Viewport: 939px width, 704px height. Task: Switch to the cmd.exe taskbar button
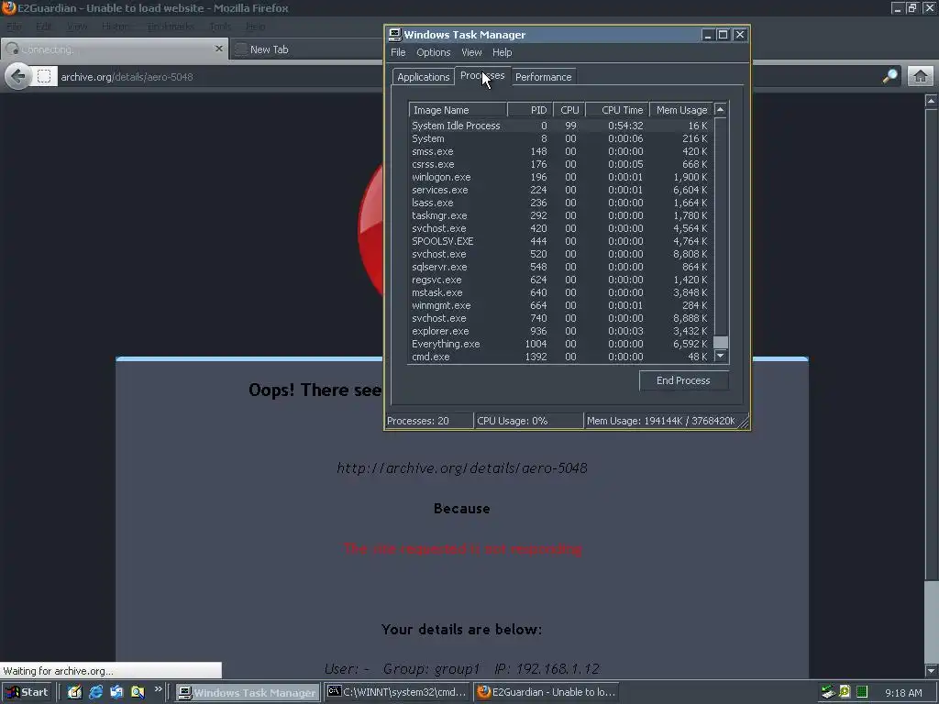point(397,693)
